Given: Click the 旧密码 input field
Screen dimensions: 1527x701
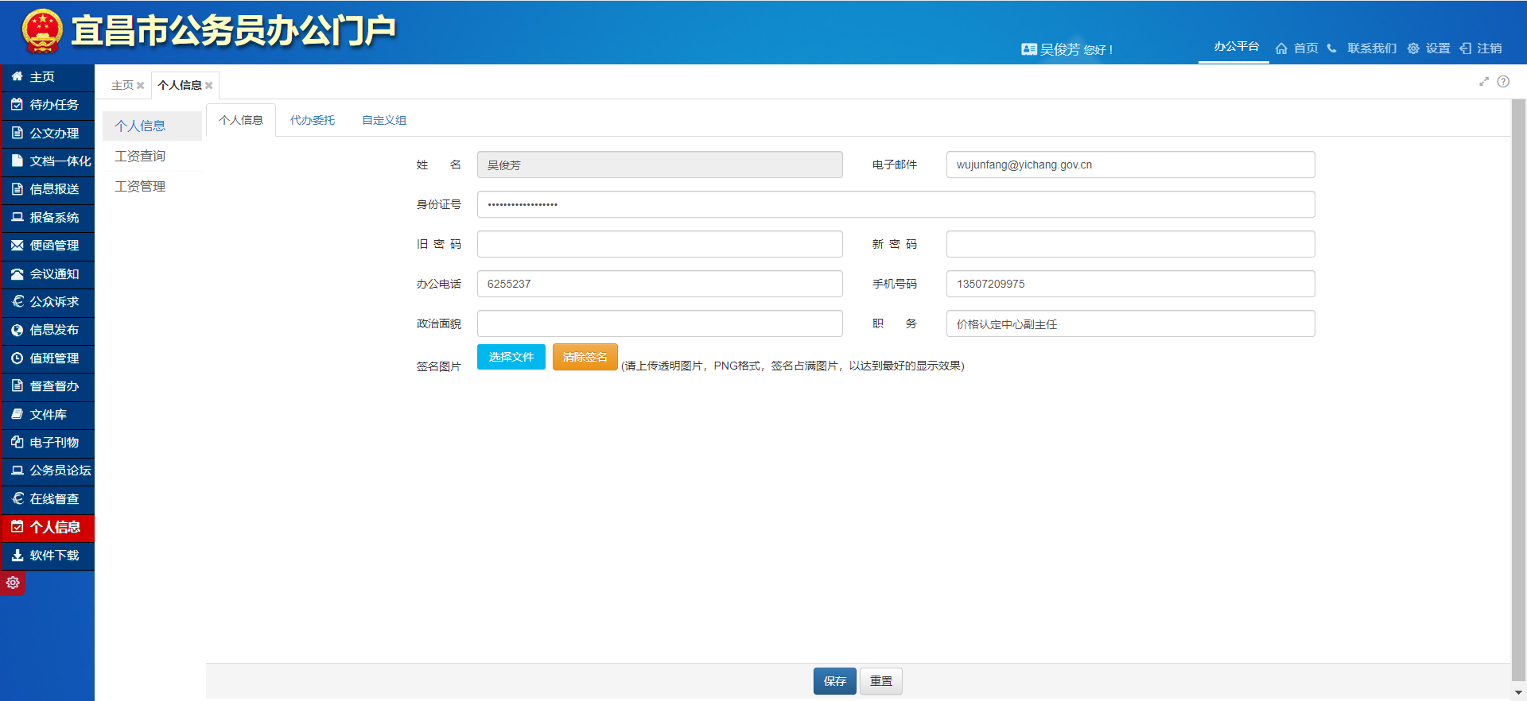Looking at the screenshot, I should [659, 244].
